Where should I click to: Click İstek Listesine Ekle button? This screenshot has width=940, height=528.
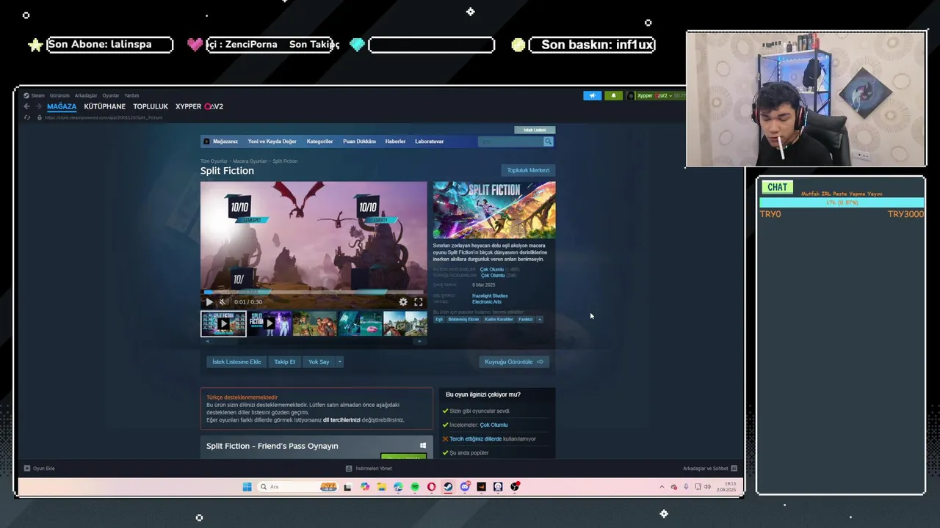pyautogui.click(x=236, y=362)
